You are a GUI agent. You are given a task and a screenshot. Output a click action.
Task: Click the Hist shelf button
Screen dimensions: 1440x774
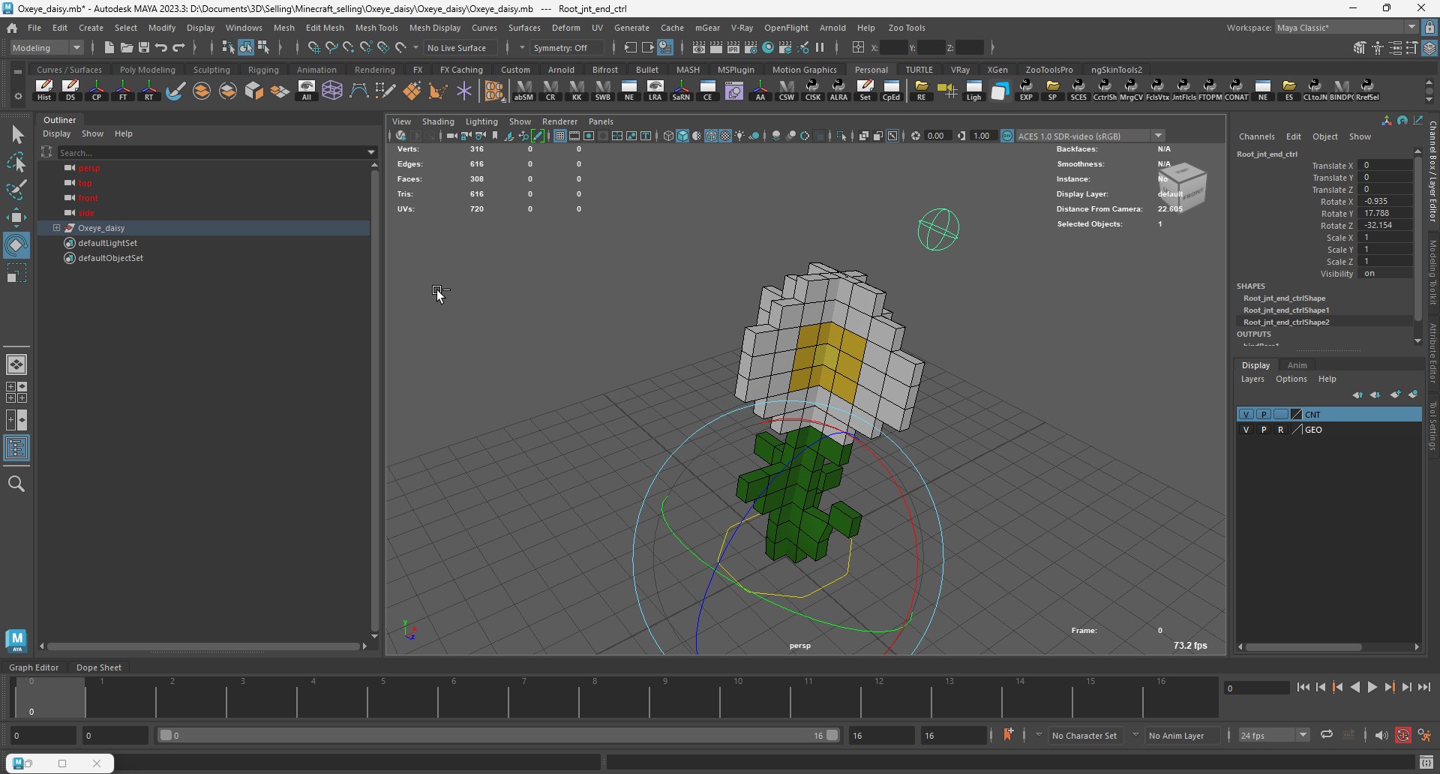tap(44, 90)
